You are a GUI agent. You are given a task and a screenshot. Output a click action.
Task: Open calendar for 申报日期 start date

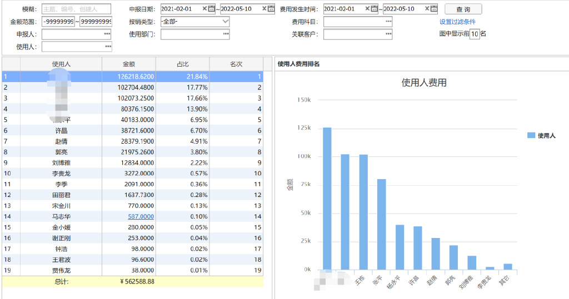[211, 9]
